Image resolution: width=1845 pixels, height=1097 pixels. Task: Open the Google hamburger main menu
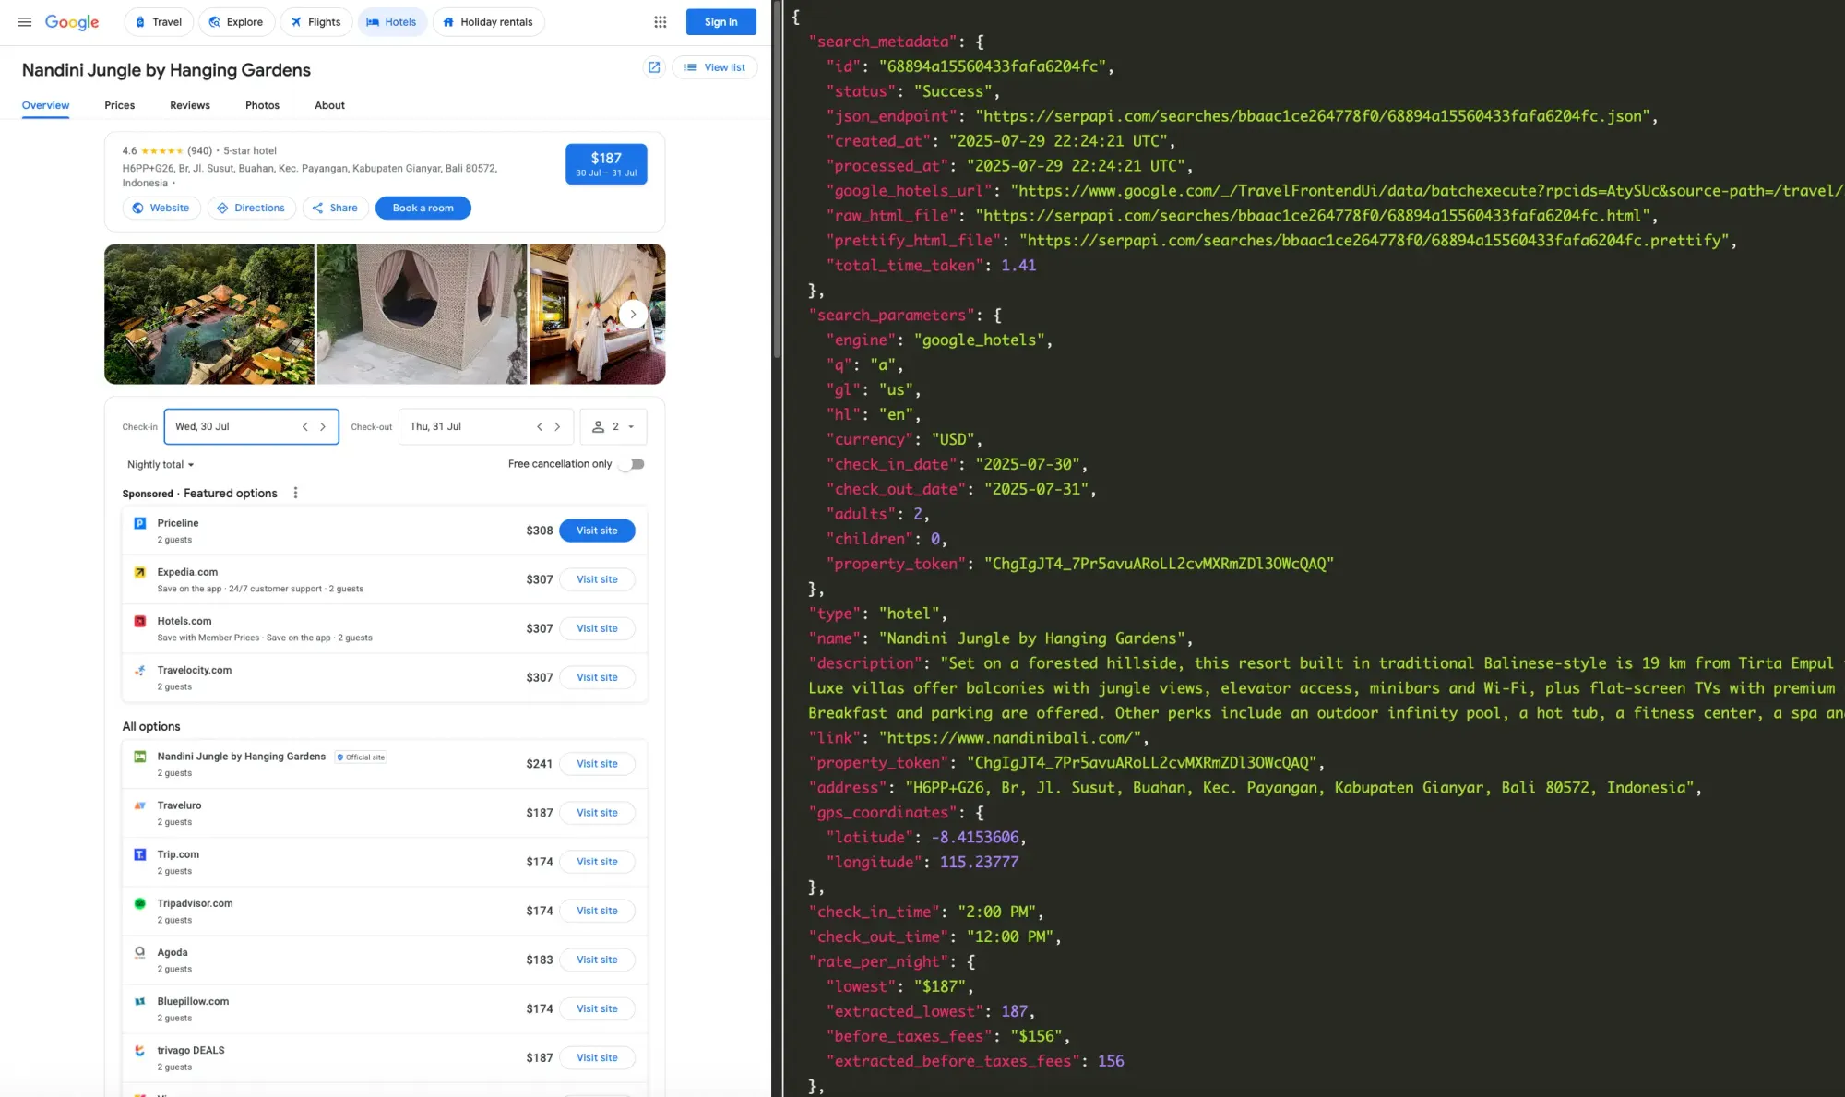click(x=25, y=22)
